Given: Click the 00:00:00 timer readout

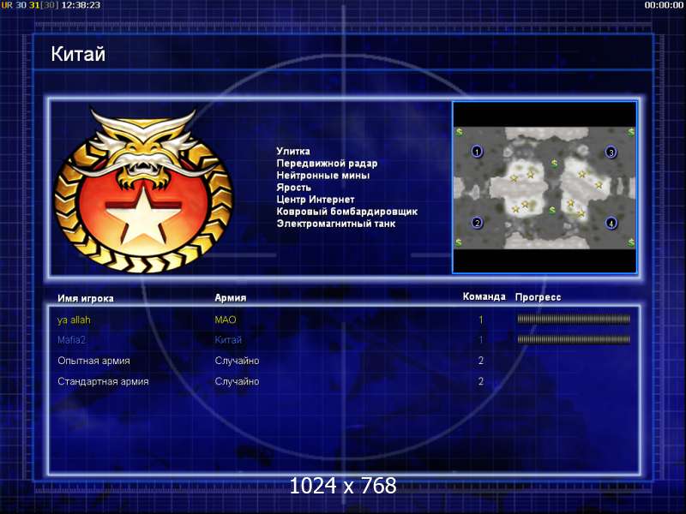Looking at the screenshot, I should pyautogui.click(x=664, y=5).
